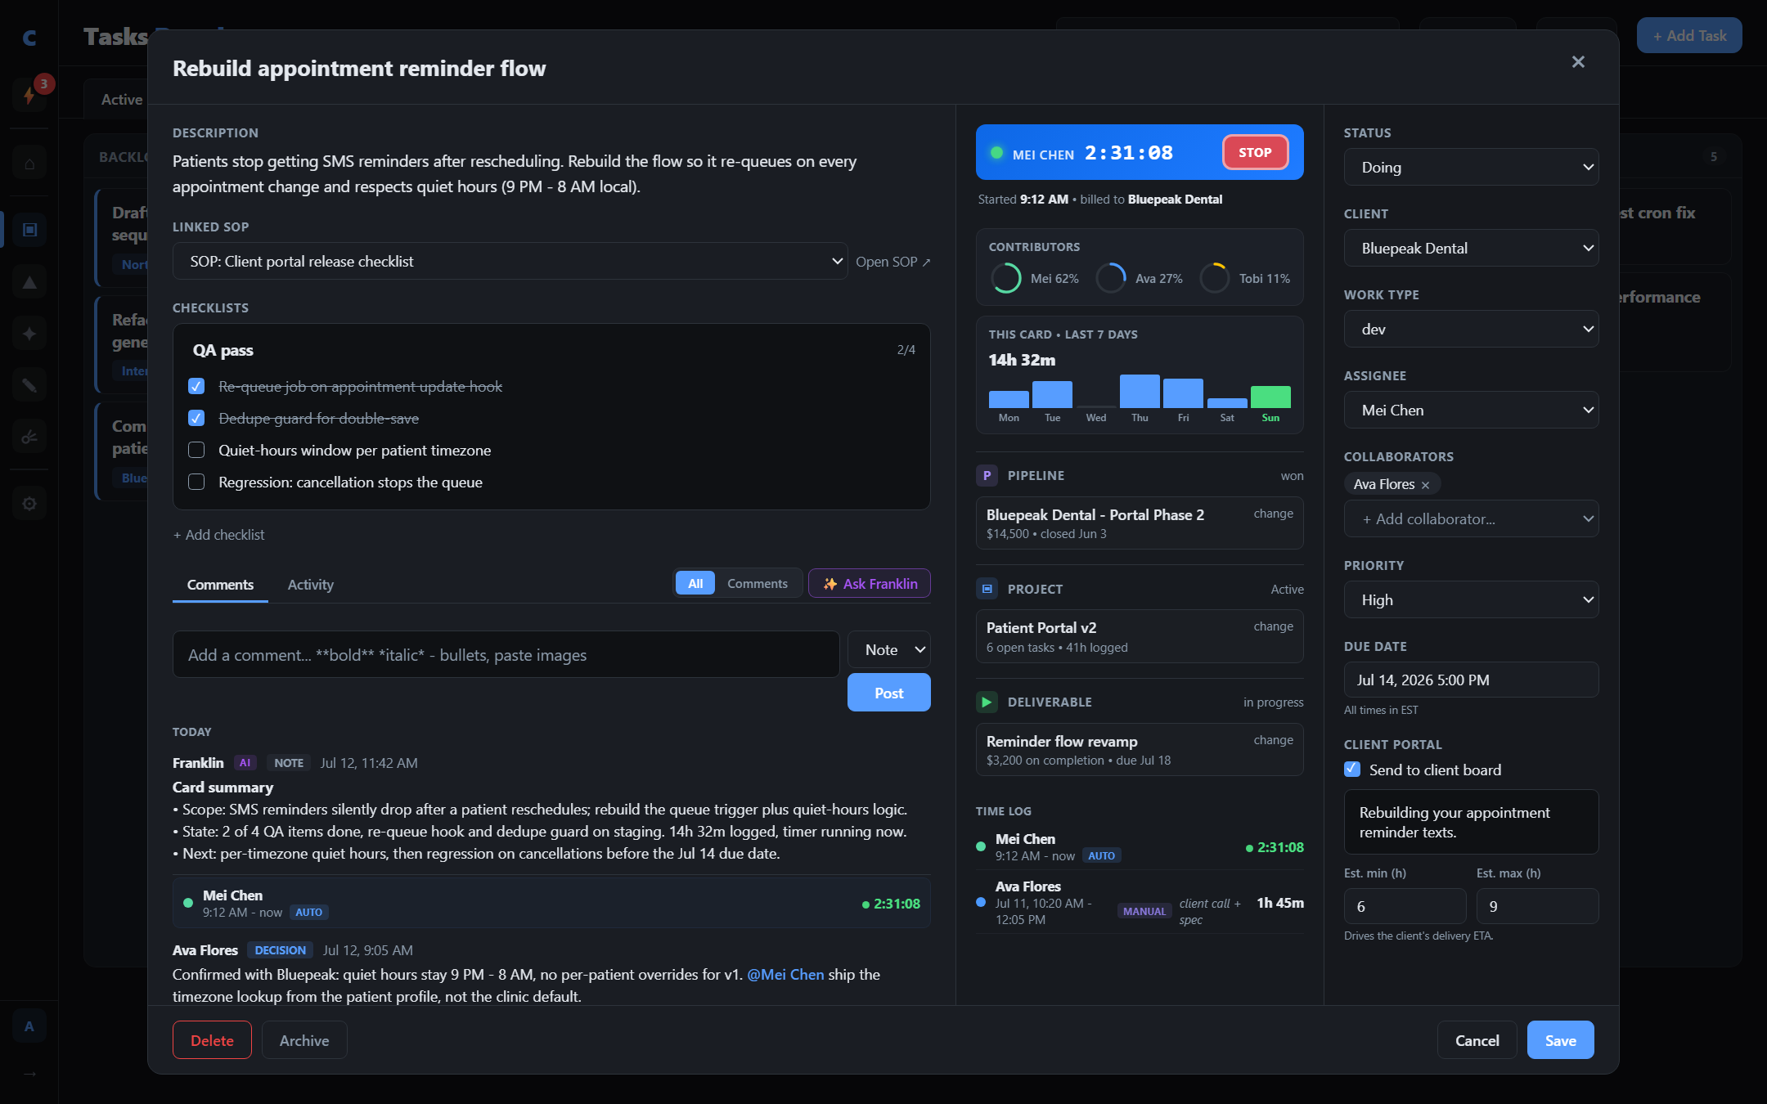Click Ava's contributor progress ring

1111,278
